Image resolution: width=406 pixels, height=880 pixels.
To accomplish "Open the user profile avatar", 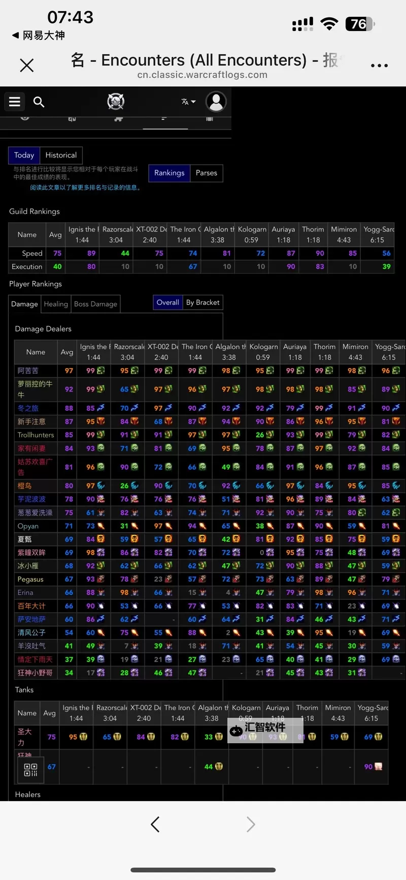I will click(216, 102).
